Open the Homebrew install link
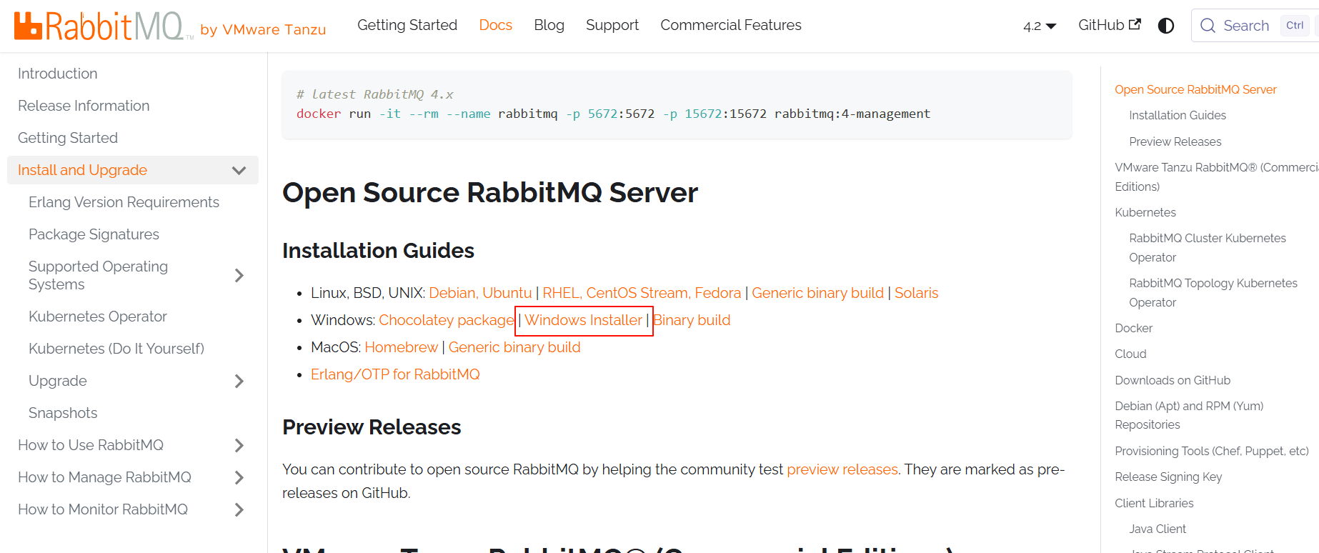The width and height of the screenshot is (1319, 553). coord(401,347)
